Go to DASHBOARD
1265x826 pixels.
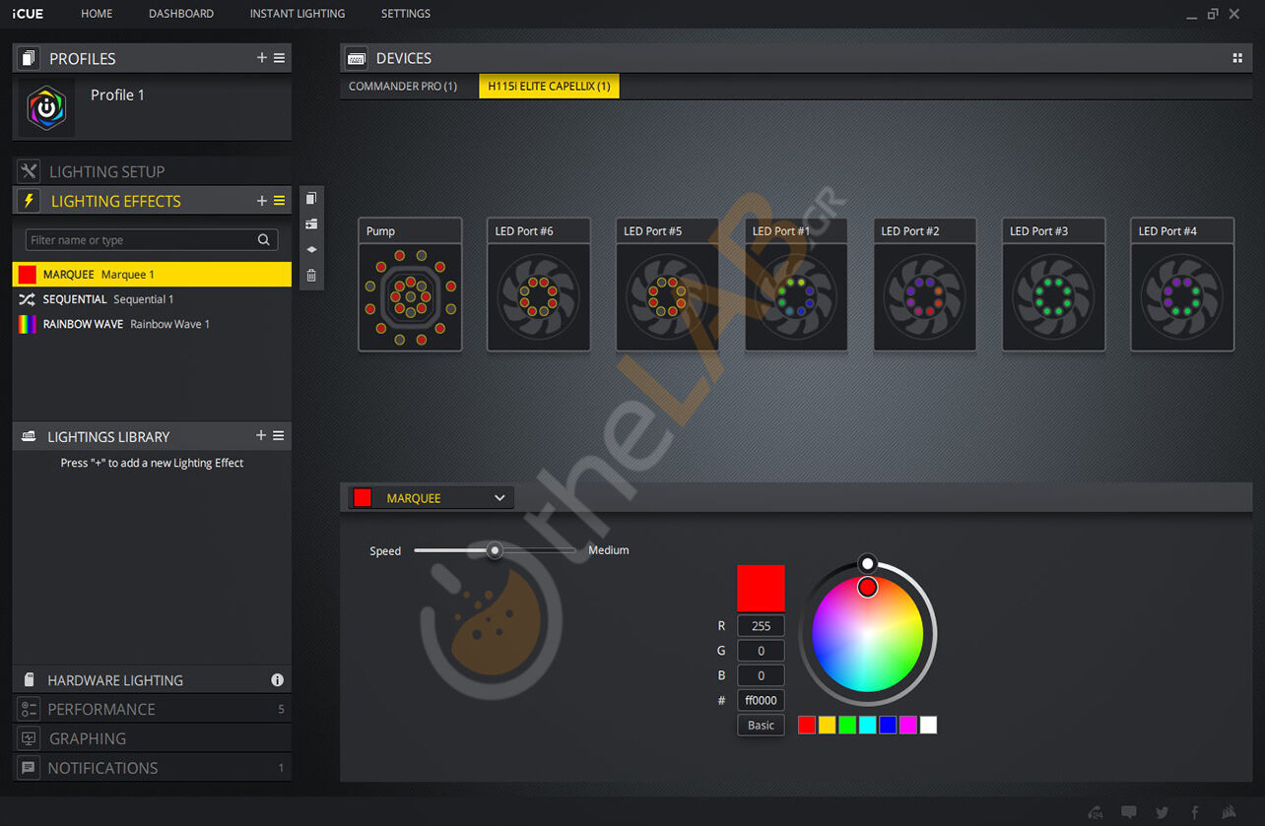pos(181,14)
